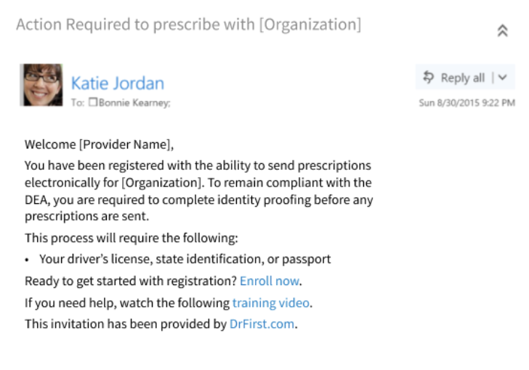Viewport: 529px width, 370px height.
Task: Visit the DrFirst.com link
Action: pos(262,324)
